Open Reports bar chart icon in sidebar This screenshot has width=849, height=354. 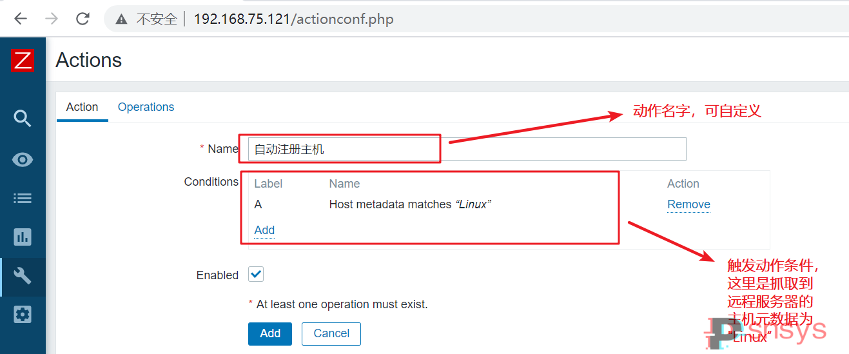[x=23, y=237]
